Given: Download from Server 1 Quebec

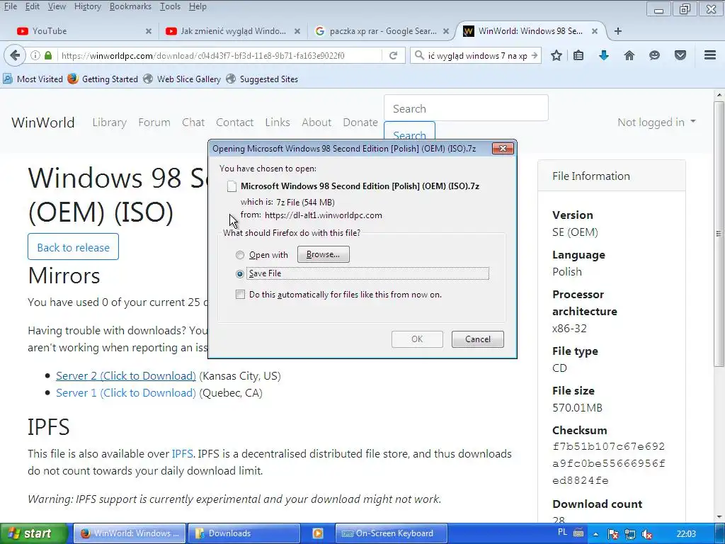Looking at the screenshot, I should click(126, 392).
